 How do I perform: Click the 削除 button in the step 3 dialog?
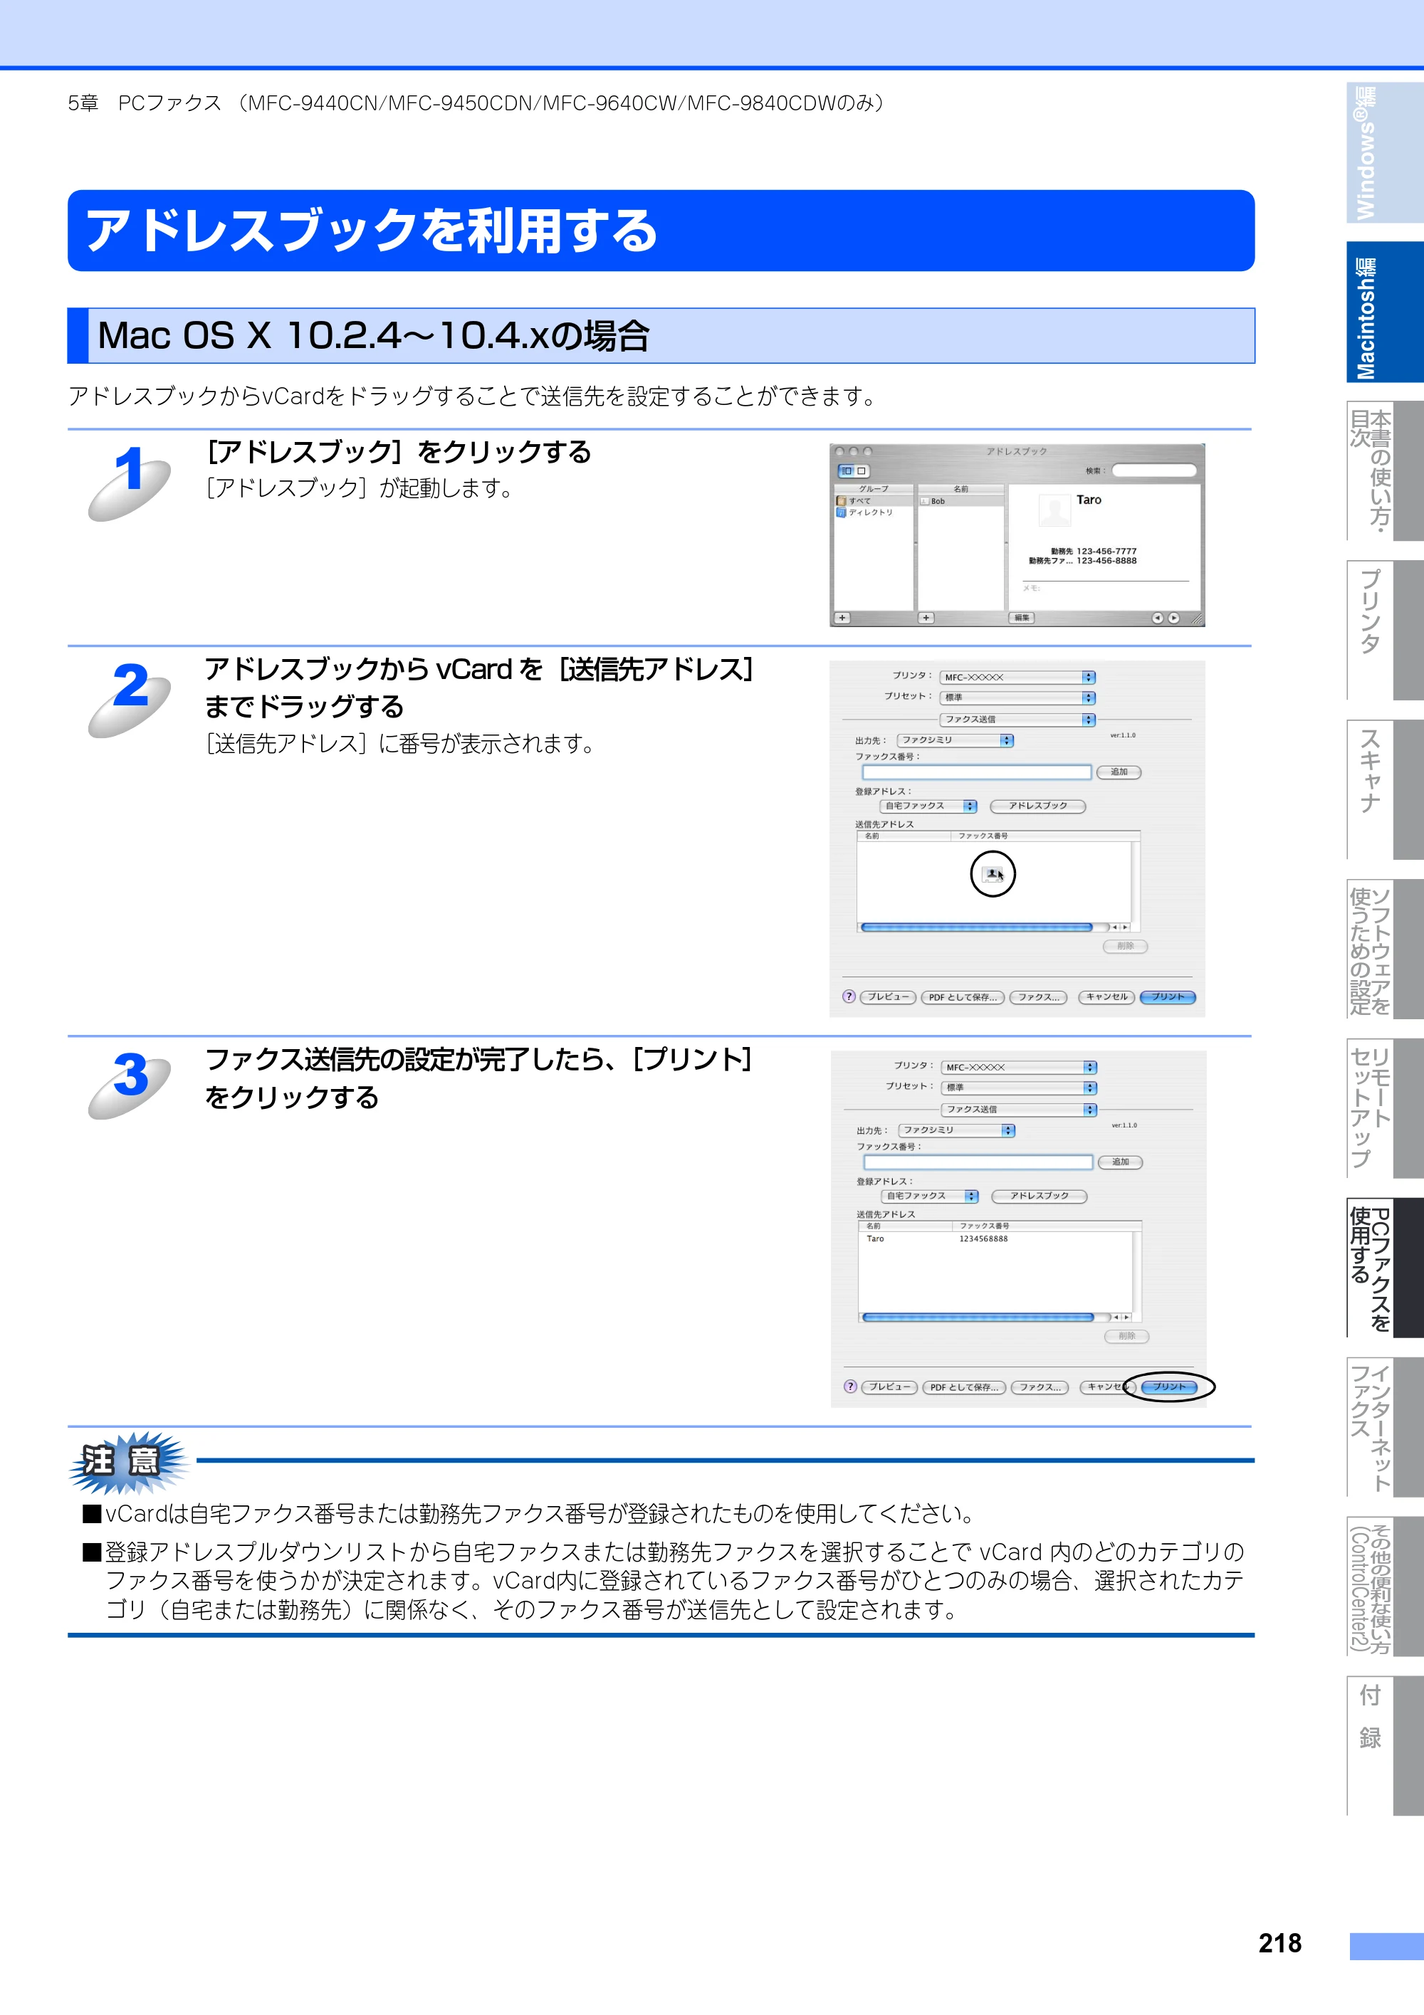coord(1127,1336)
